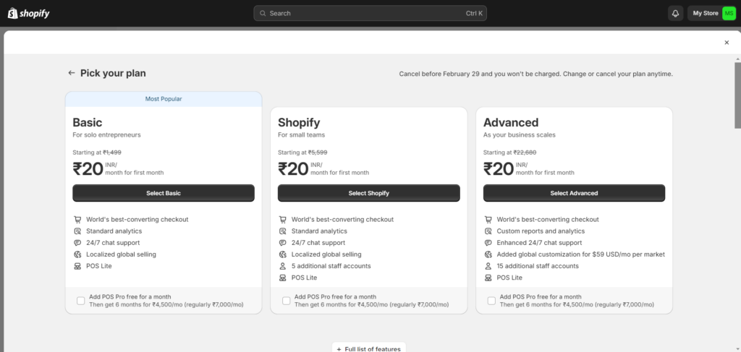Viewport: 741px width, 352px height.
Task: Check POS Pro add-on for Shopify plan
Action: (286, 301)
